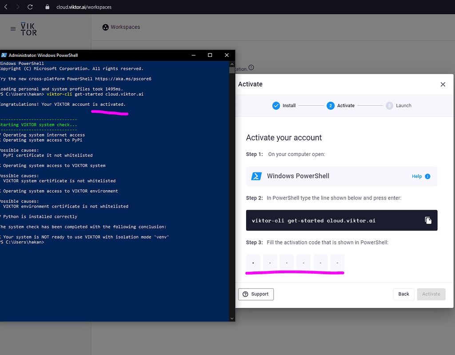
Task: Click the Support button
Action: point(256,294)
